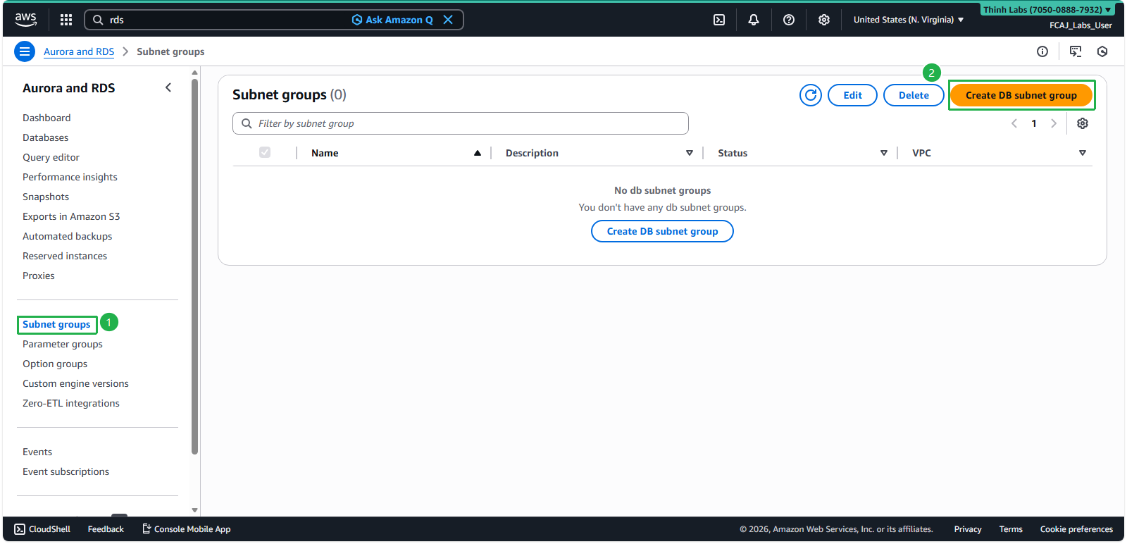This screenshot has height=544, width=1127.
Task: Open the help question mark icon
Action: [789, 20]
